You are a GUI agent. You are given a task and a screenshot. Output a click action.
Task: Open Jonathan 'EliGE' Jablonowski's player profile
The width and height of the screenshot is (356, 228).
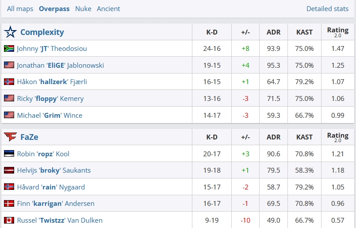(60, 66)
